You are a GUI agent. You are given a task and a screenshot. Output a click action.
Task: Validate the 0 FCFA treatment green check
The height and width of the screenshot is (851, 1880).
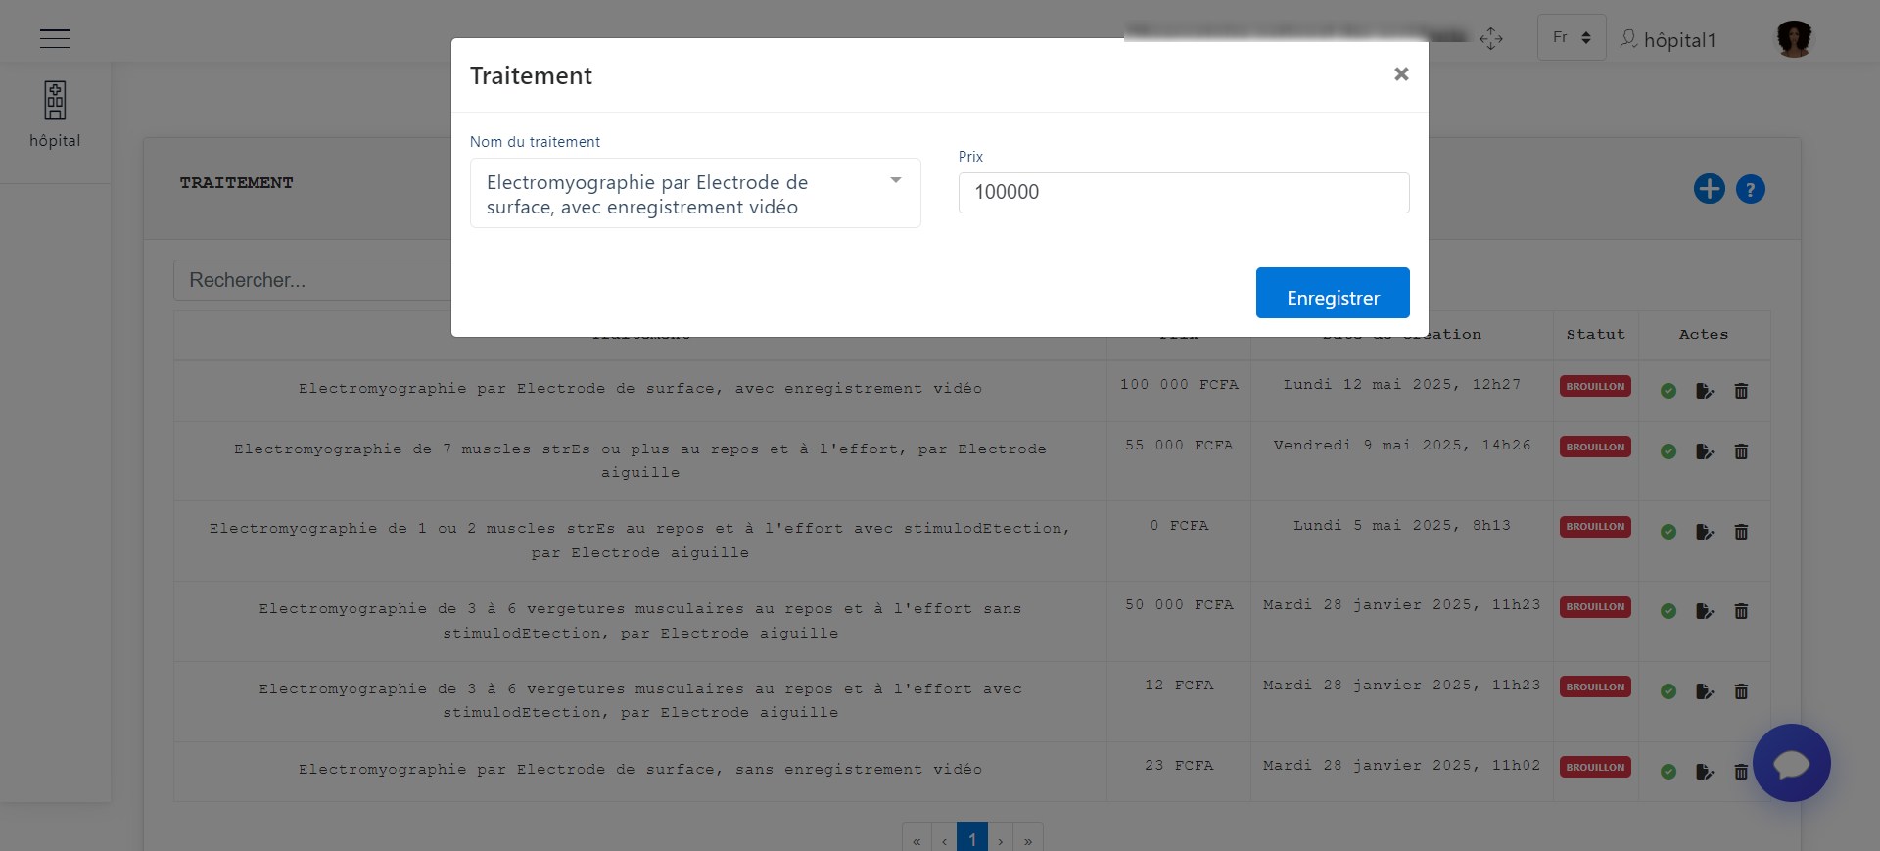(x=1668, y=532)
